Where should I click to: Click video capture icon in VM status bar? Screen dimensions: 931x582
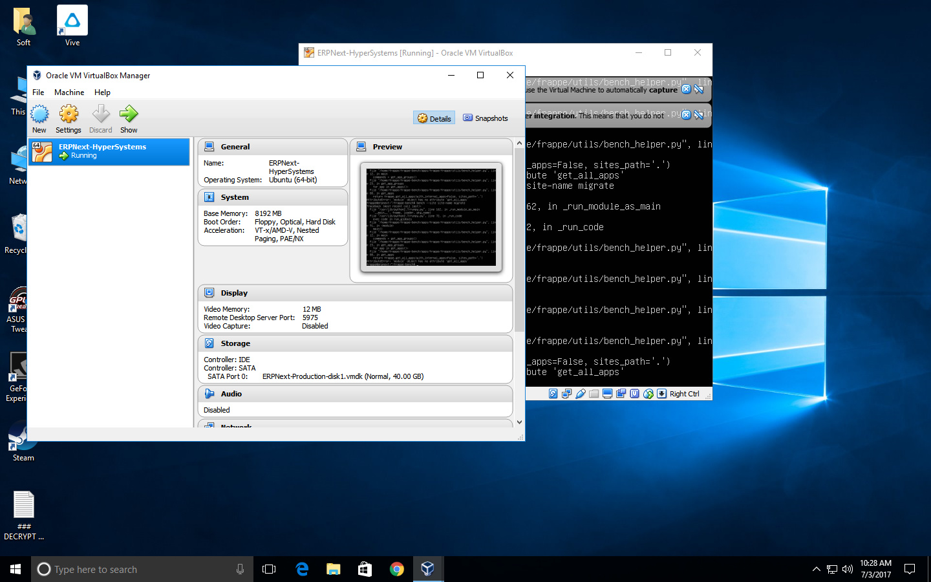[621, 394]
